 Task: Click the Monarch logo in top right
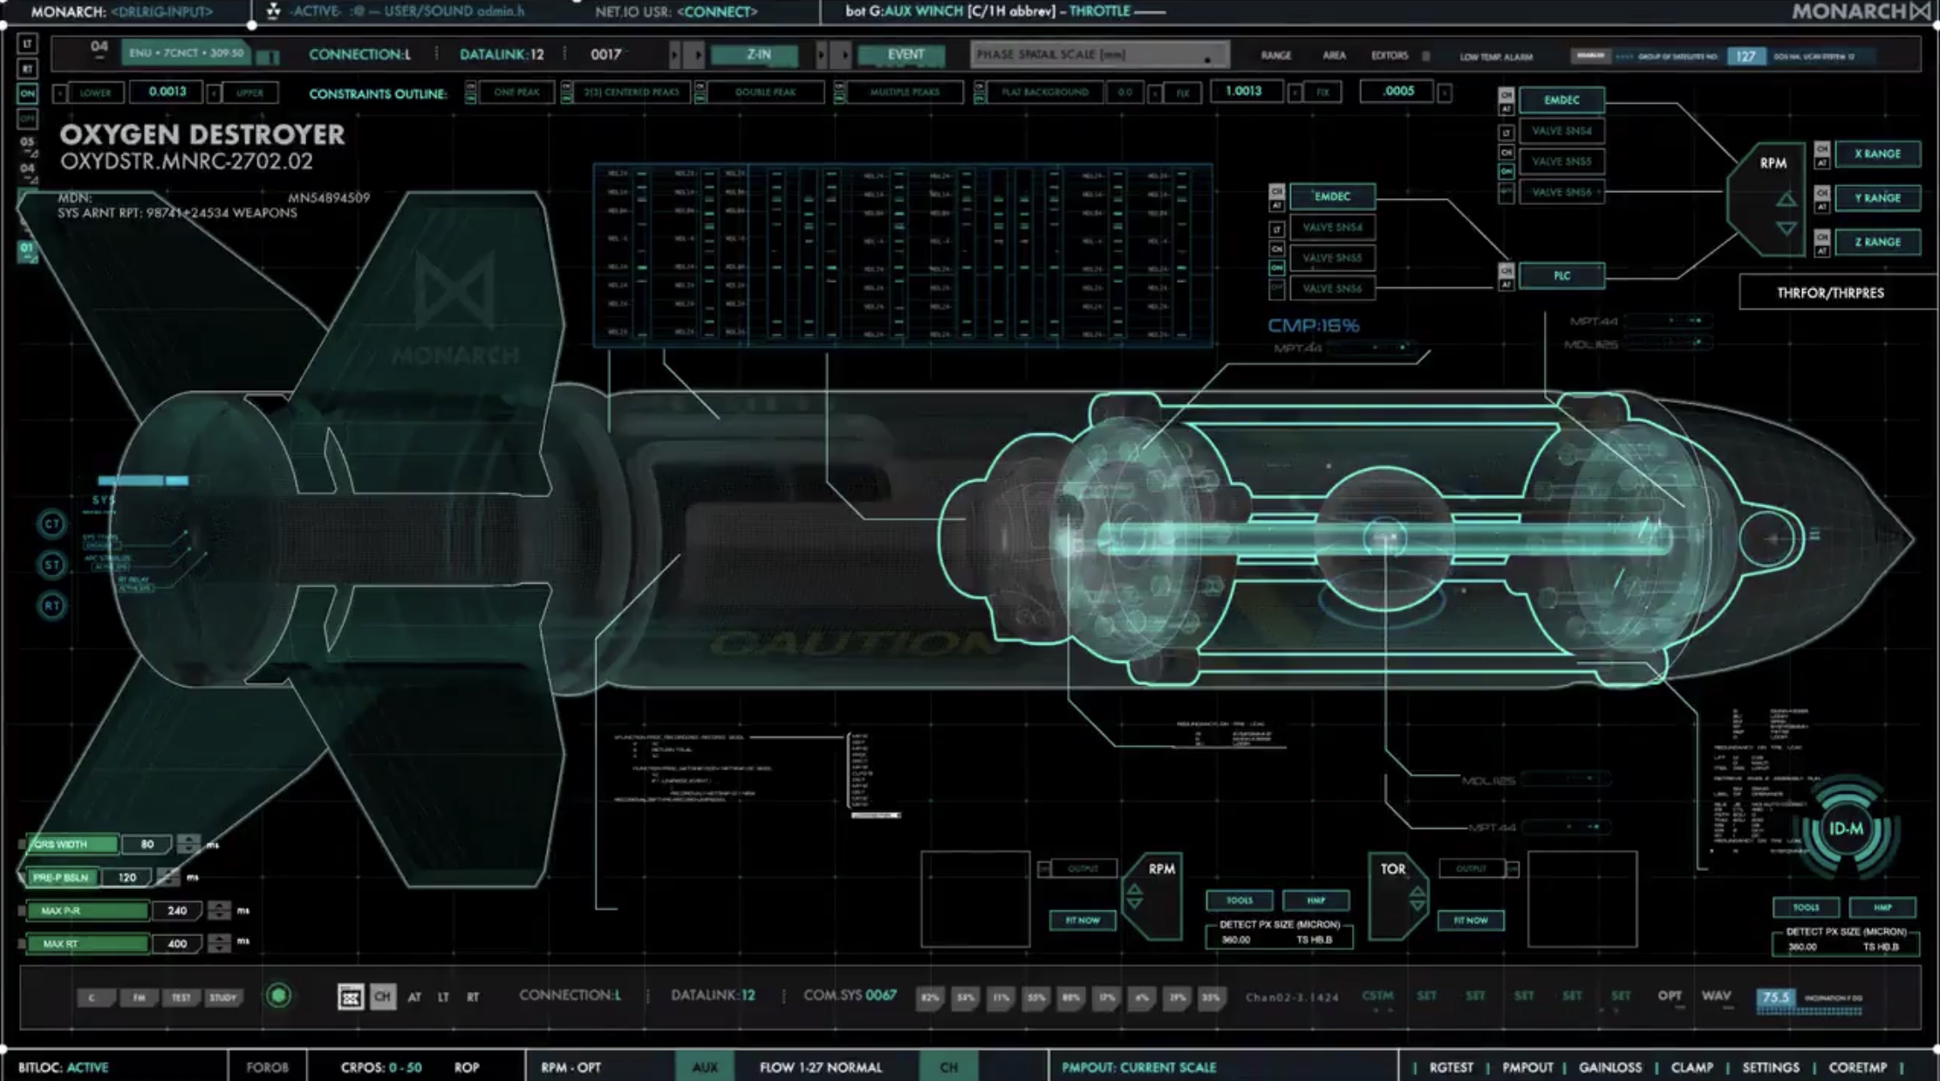tap(1861, 11)
